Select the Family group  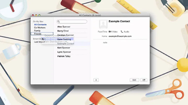click(37, 31)
